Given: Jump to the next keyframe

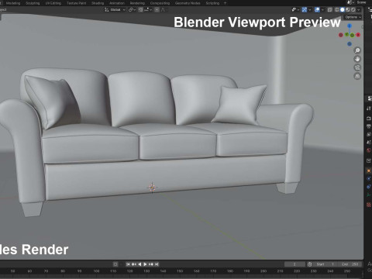Looking at the screenshot, I should tap(151, 264).
